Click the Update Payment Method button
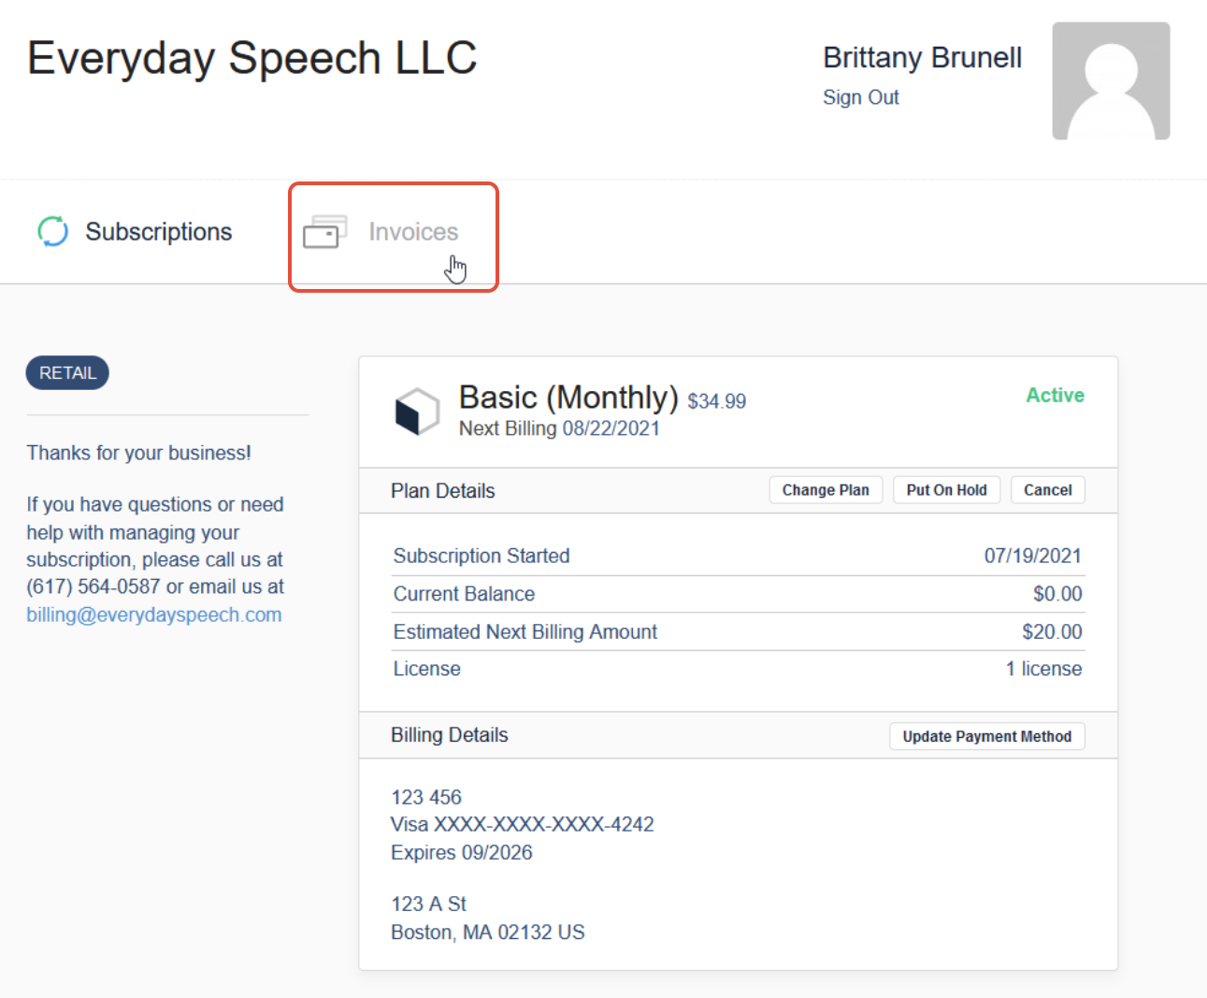Viewport: 1207px width, 998px height. coord(986,736)
